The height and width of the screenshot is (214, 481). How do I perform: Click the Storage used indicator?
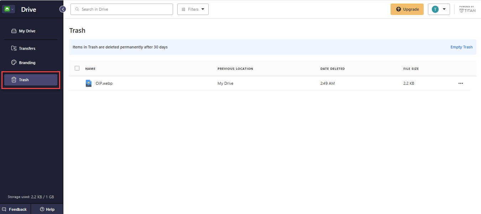coord(31,197)
